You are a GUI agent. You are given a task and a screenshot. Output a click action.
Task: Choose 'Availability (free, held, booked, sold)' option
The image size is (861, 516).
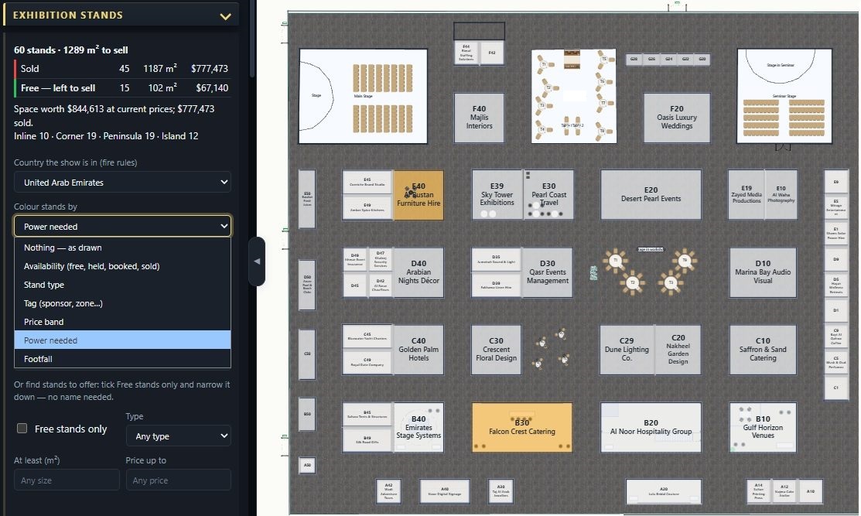[x=122, y=266]
